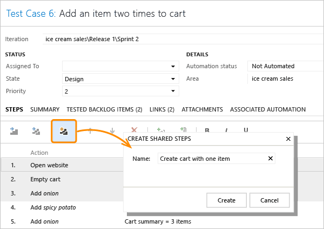Click the insert step toolbar icon
Viewport: 324px width, 229px height.
point(15,130)
